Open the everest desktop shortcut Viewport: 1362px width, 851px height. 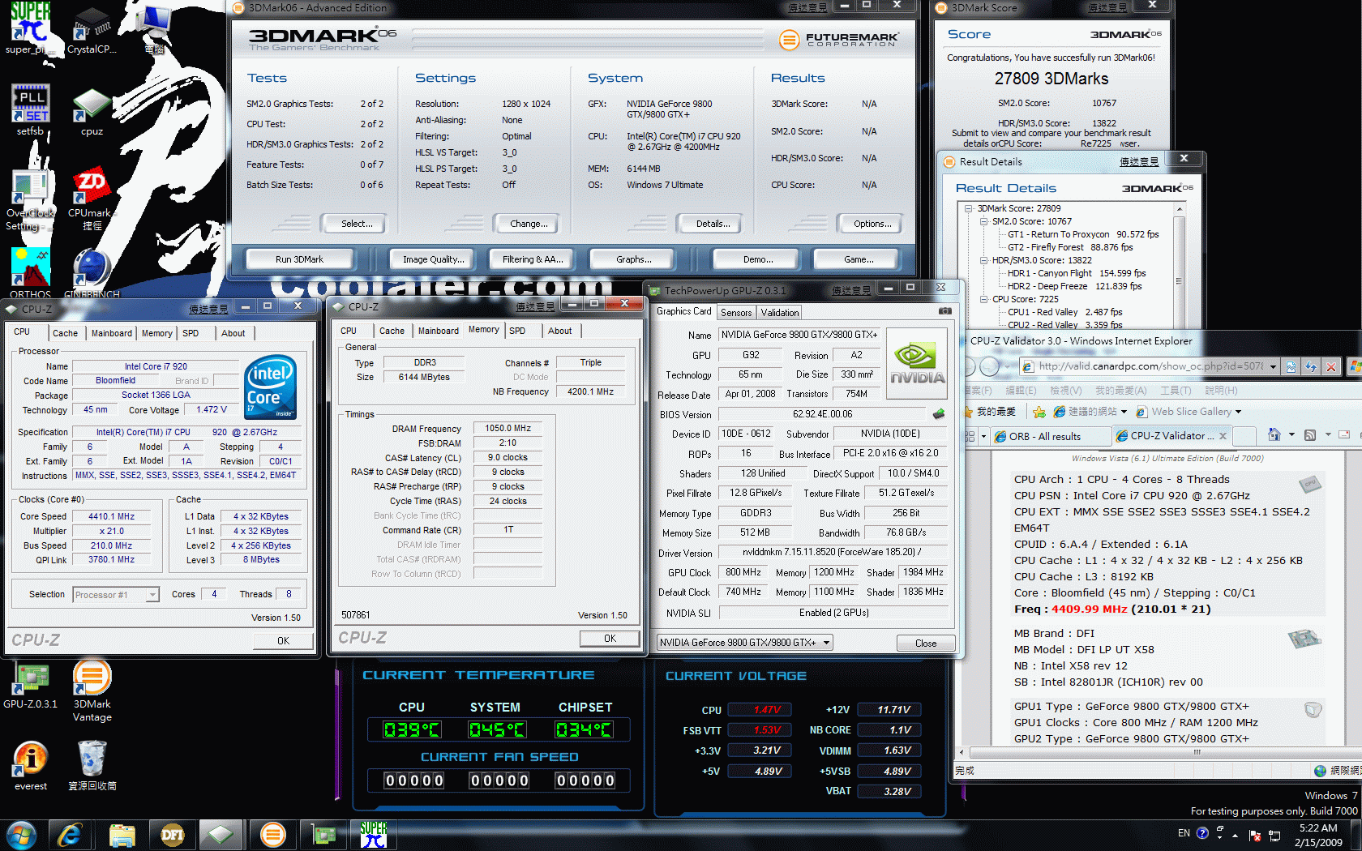pos(30,766)
